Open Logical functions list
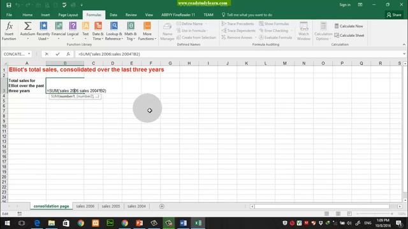 [73, 31]
